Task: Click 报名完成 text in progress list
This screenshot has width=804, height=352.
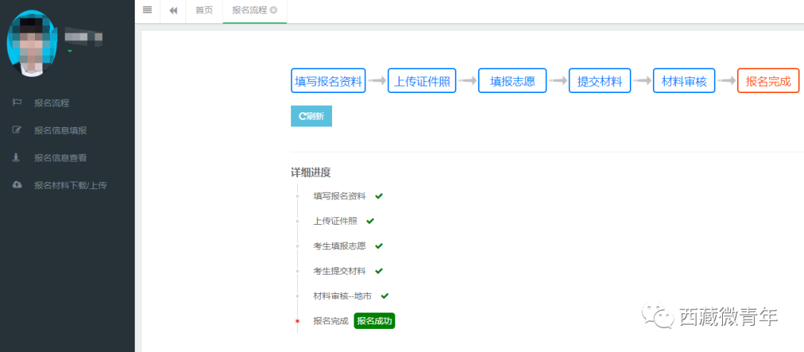Action: 331,321
